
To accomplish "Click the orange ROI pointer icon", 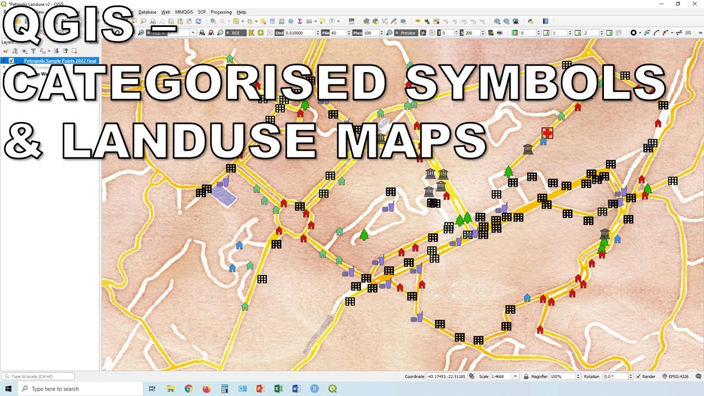I will pos(252,33).
